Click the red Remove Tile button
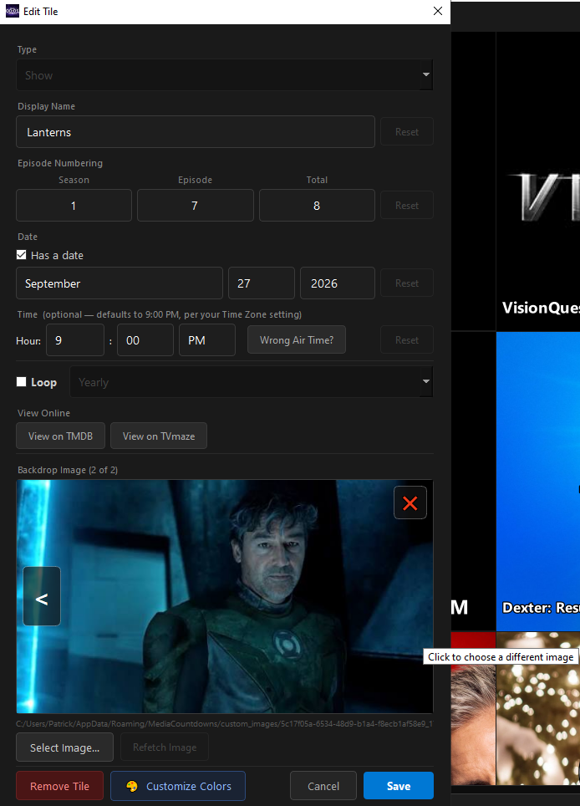Screen dimensions: 580x806 pyautogui.click(x=59, y=786)
